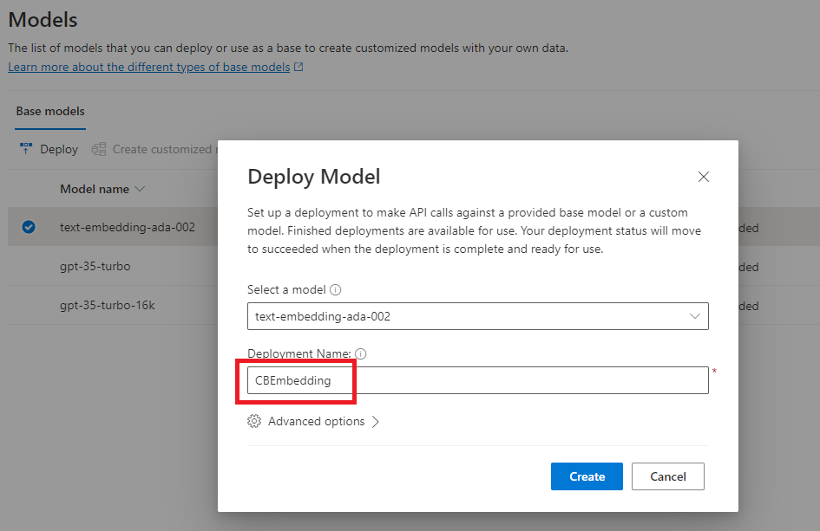
Task: Select the text-embedding-ada-002 model name
Action: pyautogui.click(x=128, y=228)
